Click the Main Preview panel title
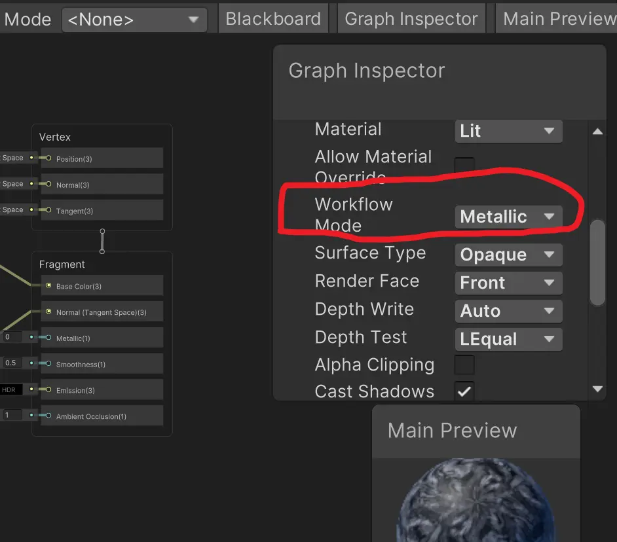This screenshot has height=542, width=617. click(452, 430)
